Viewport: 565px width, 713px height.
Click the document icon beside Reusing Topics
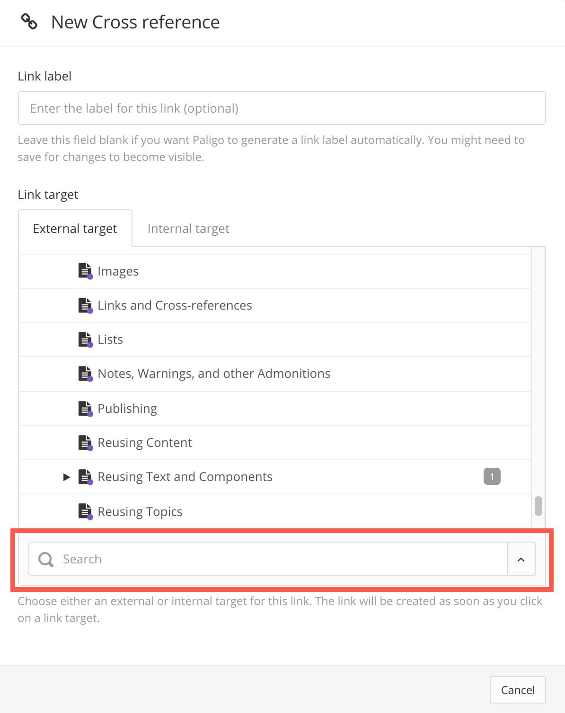click(85, 511)
